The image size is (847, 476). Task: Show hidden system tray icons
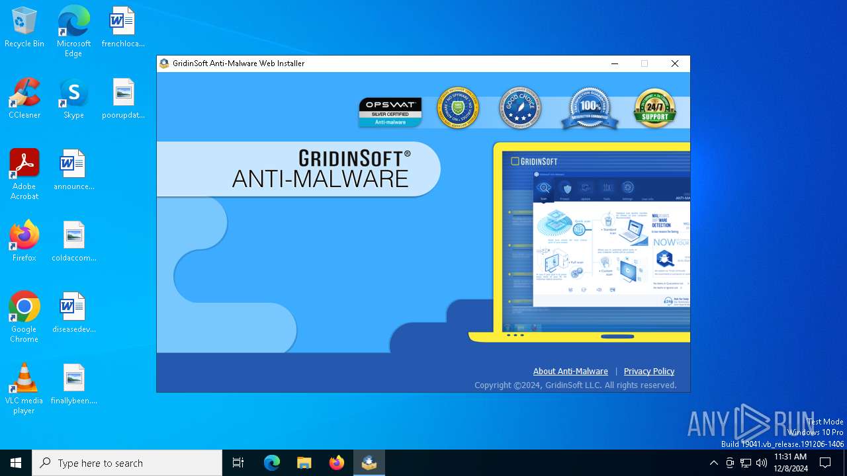(713, 463)
